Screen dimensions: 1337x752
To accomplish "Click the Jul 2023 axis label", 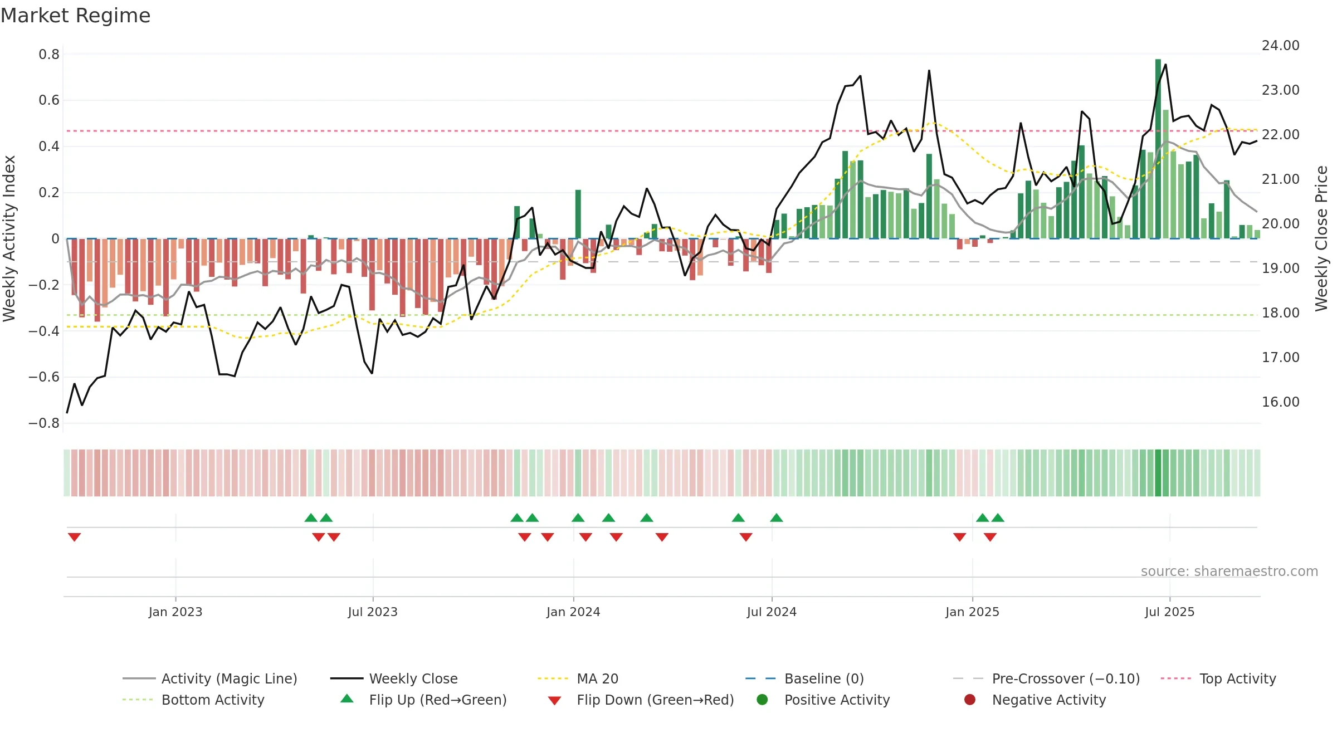I will coord(373,612).
